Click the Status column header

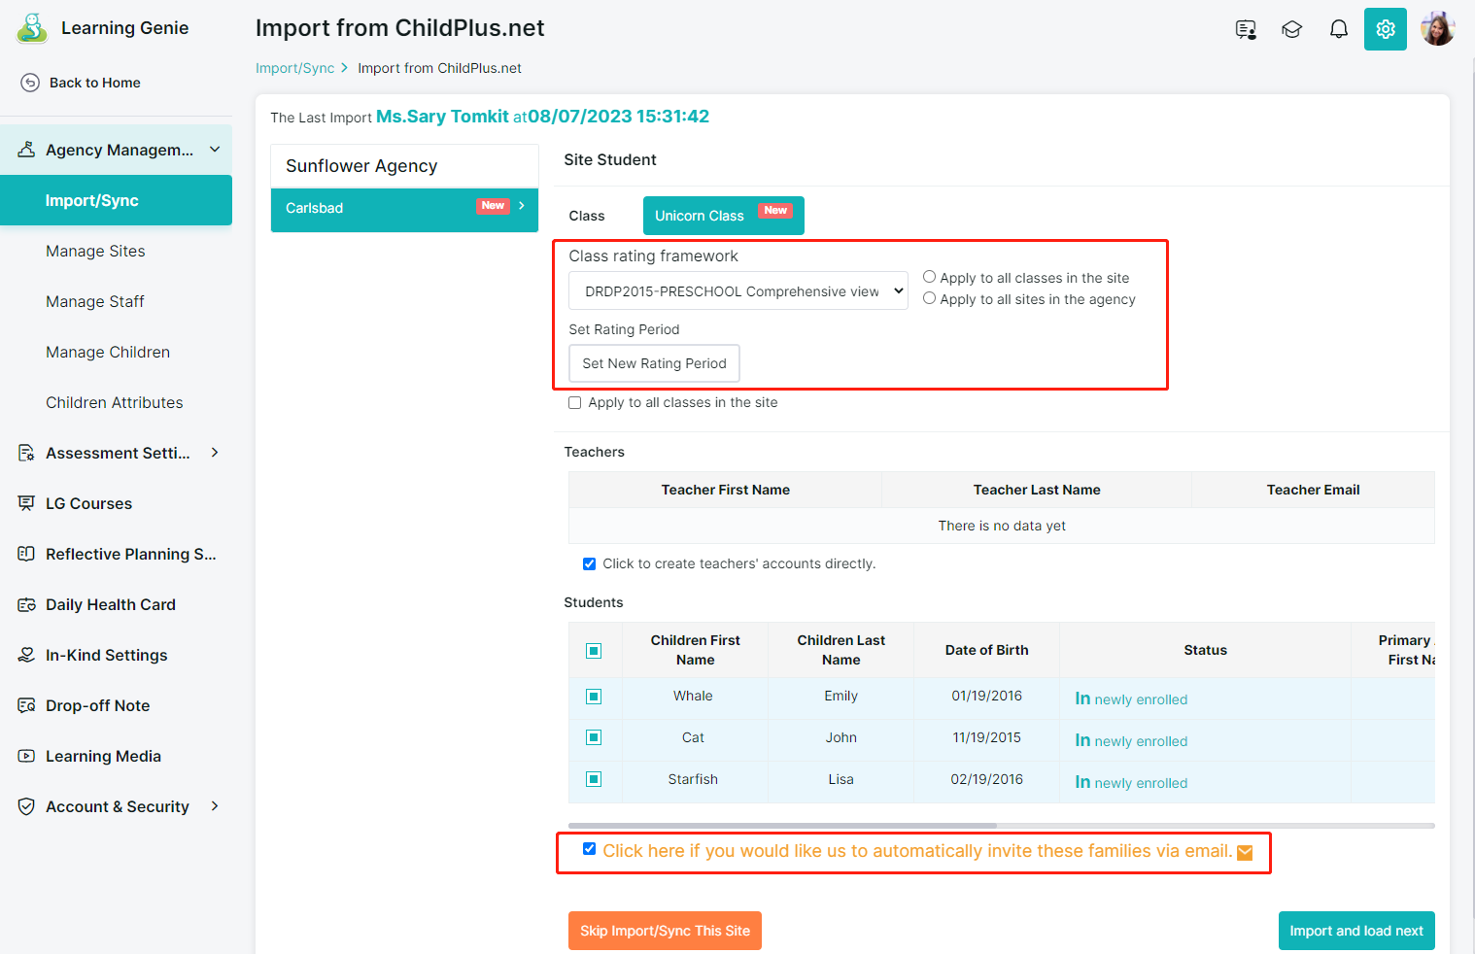point(1205,650)
